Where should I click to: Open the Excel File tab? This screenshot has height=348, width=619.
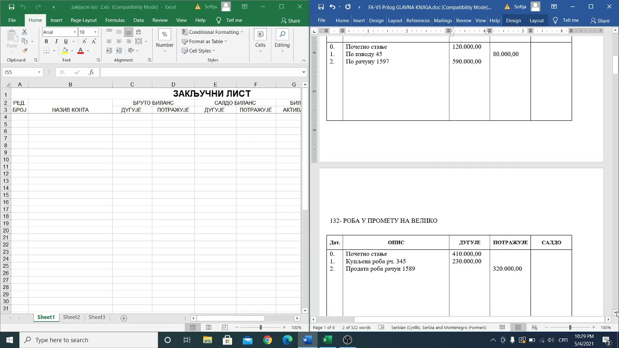point(12,20)
